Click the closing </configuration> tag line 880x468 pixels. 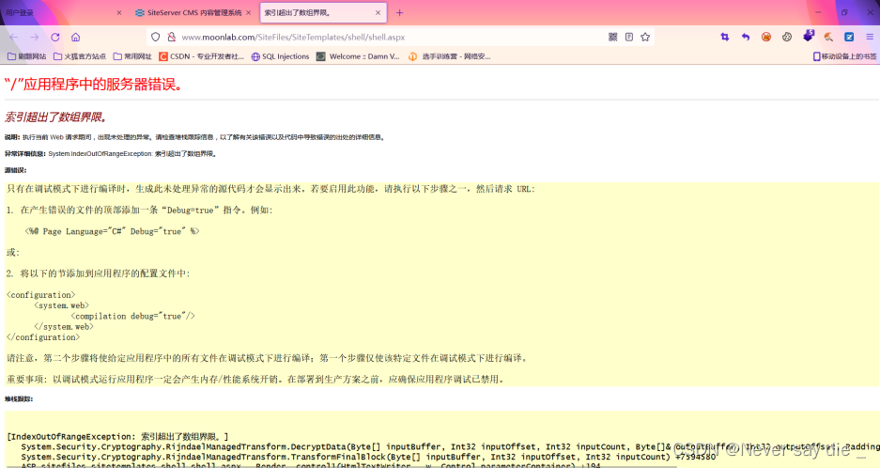pos(43,337)
